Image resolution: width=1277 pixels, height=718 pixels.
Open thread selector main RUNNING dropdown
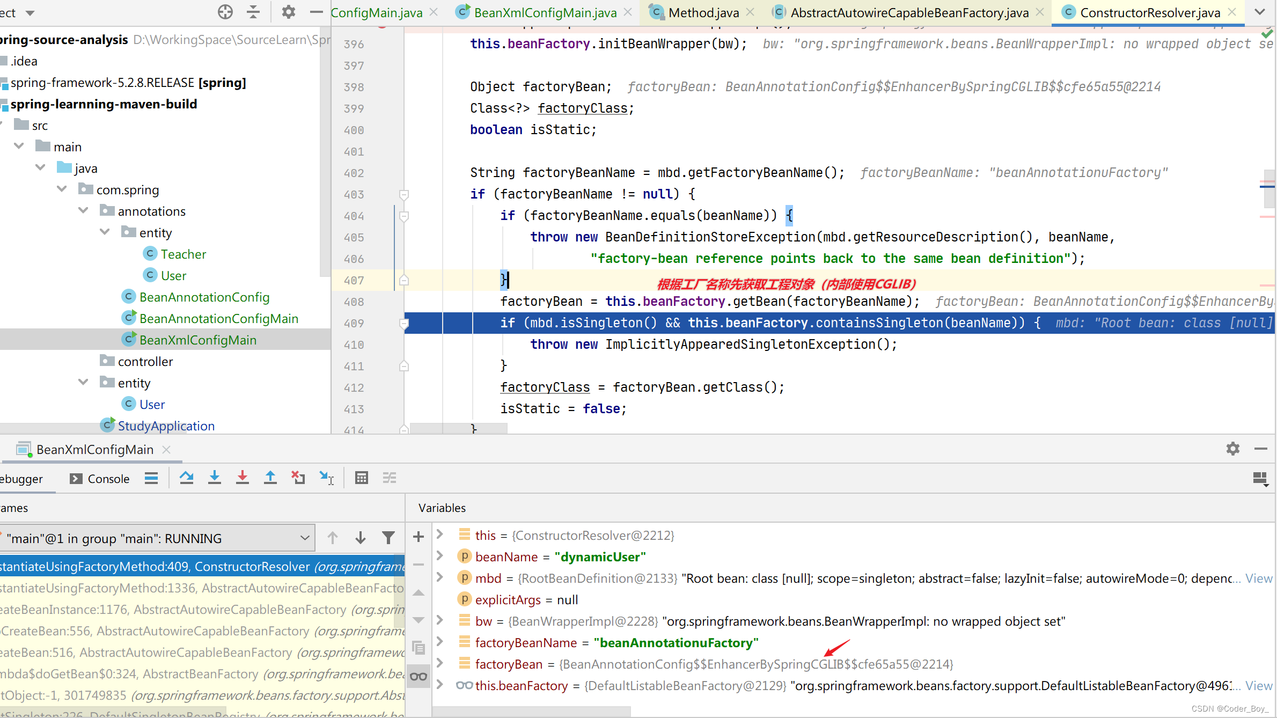pos(158,538)
